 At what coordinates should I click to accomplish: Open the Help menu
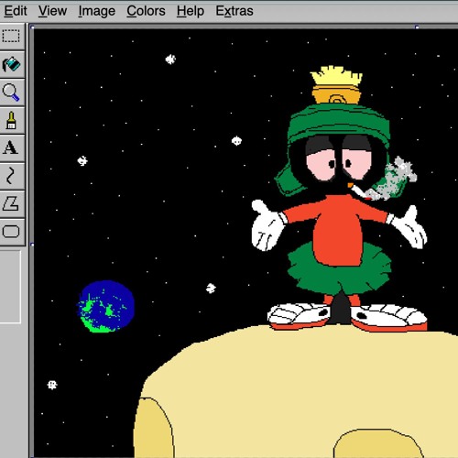[x=191, y=11]
